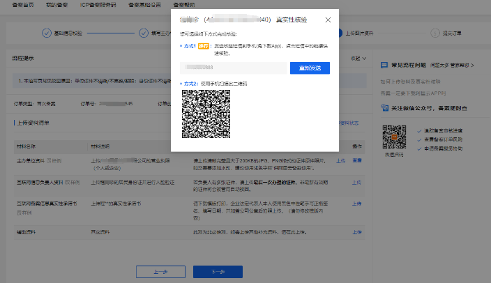The width and height of the screenshot is (491, 283).
Task: Click 上传 link for 主办单位资料 row
Action: click(x=341, y=161)
